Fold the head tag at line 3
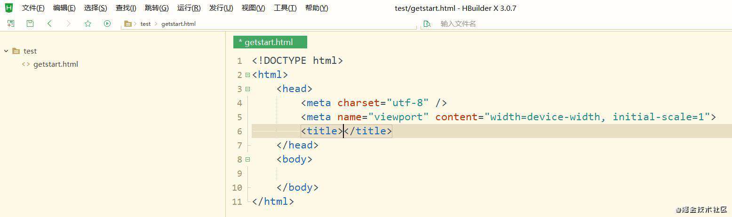Image resolution: width=732 pixels, height=217 pixels. point(247,89)
